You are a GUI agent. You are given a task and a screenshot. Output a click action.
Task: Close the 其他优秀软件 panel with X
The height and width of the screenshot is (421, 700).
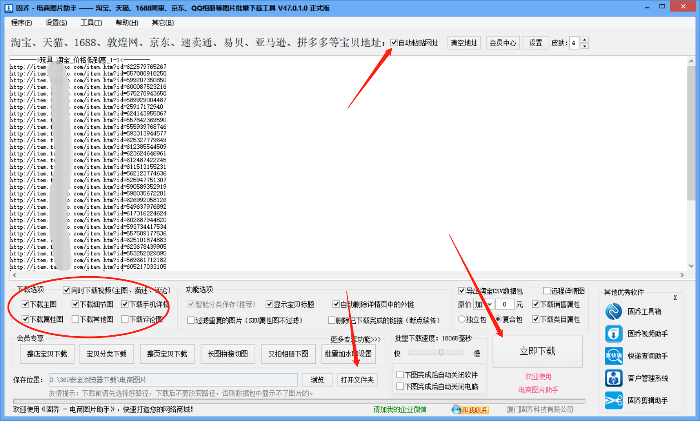coord(675,298)
